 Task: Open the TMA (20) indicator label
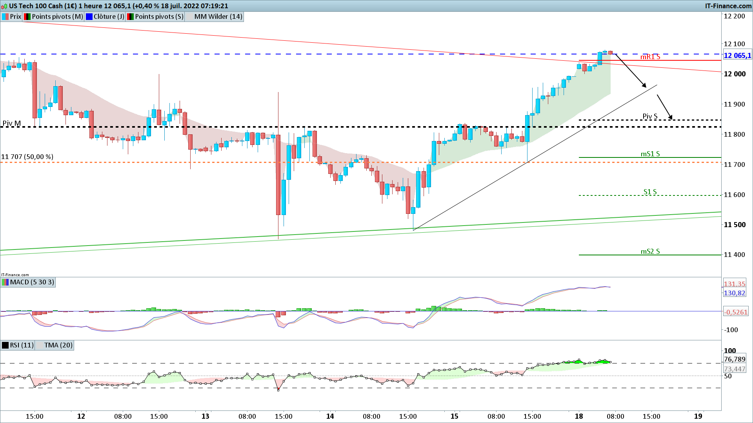coord(58,345)
